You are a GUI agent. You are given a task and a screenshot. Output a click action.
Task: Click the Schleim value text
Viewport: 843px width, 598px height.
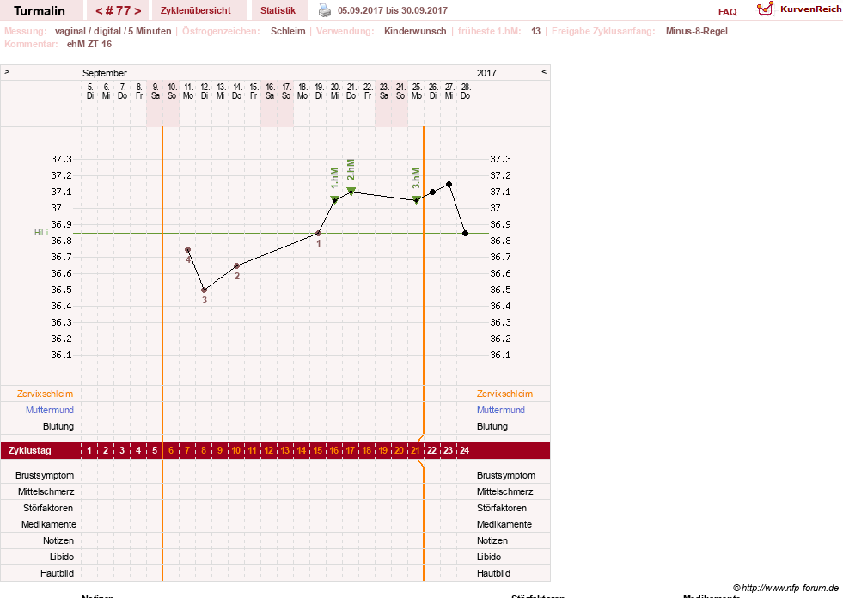pos(288,31)
